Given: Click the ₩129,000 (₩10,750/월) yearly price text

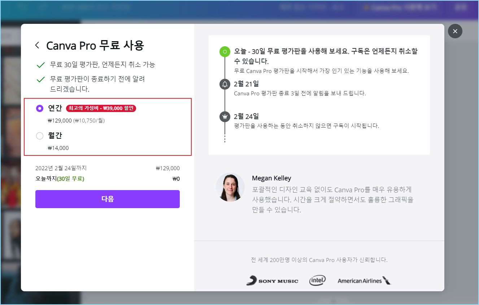Looking at the screenshot, I should (x=76, y=121).
